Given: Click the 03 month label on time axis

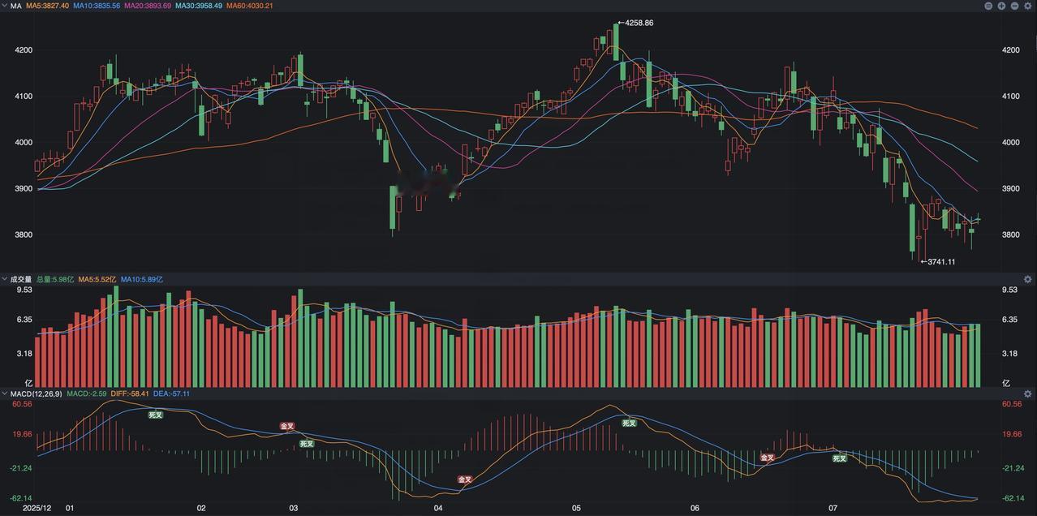Looking at the screenshot, I should [294, 509].
